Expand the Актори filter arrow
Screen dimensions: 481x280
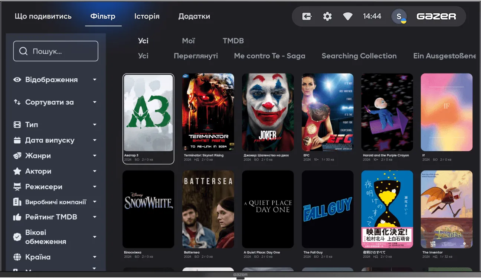95,171
